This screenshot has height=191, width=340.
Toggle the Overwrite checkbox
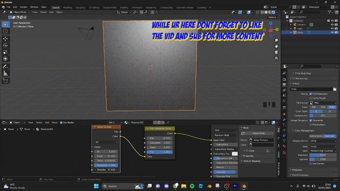pos(311,120)
